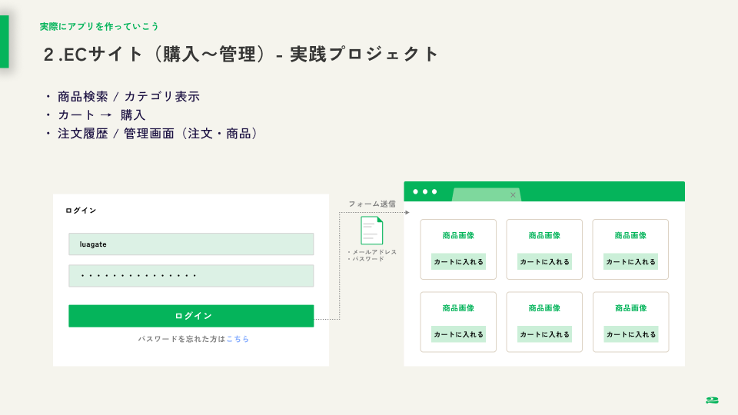Click the カート → 購入 bullet

(96, 115)
